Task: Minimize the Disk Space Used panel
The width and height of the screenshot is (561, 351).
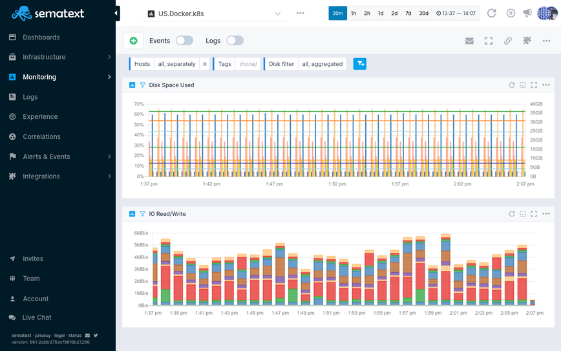Action: [523, 85]
